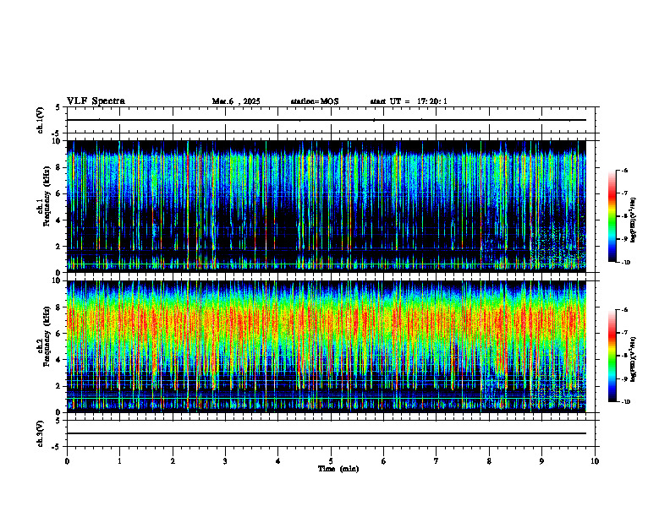The width and height of the screenshot is (670, 517).
Task: Click the "-10" label on ch.2 color bar
Action: (626, 401)
